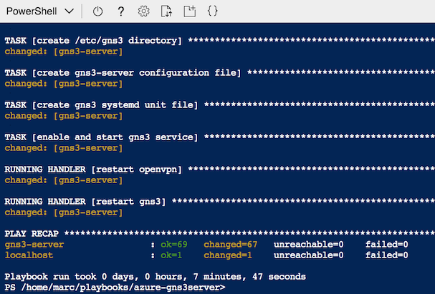
Task: Click the upload/download files icon
Action: click(x=166, y=11)
